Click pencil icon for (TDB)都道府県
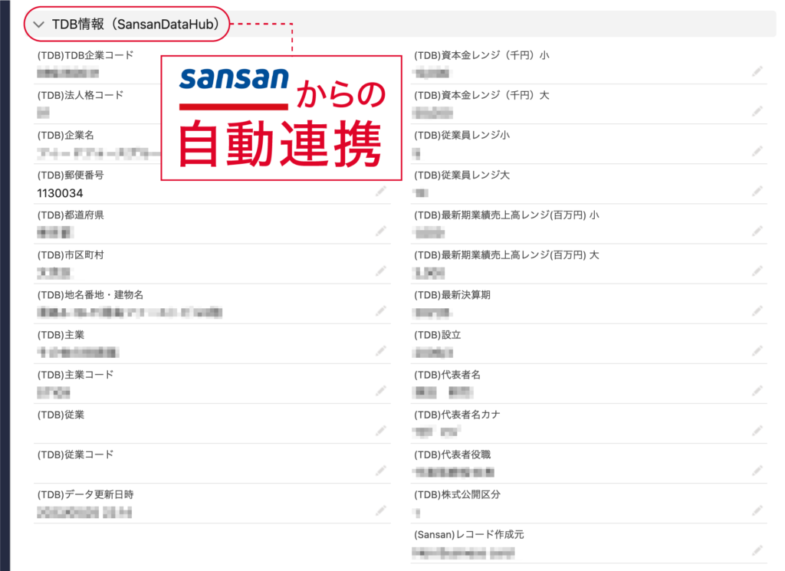The height and width of the screenshot is (571, 785). coord(381,231)
